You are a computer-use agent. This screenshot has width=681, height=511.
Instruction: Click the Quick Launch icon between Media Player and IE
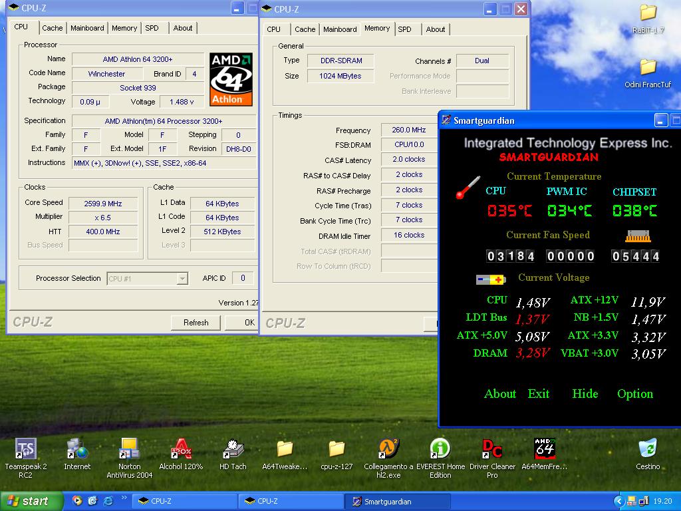pos(92,501)
